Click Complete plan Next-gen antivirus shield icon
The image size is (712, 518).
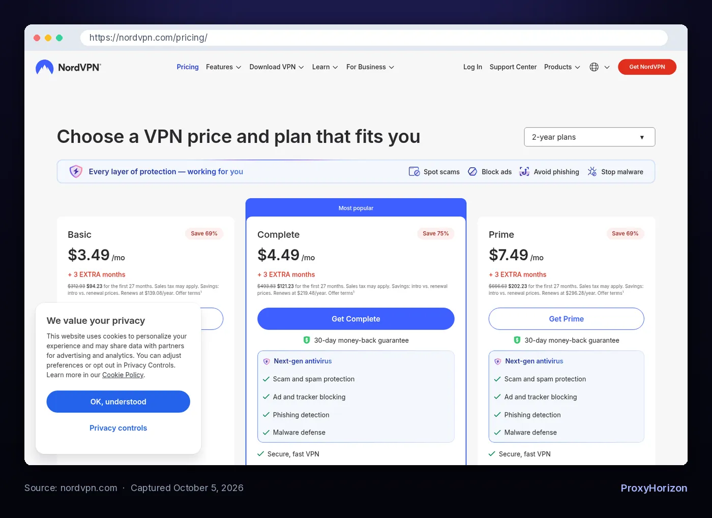[x=266, y=361]
